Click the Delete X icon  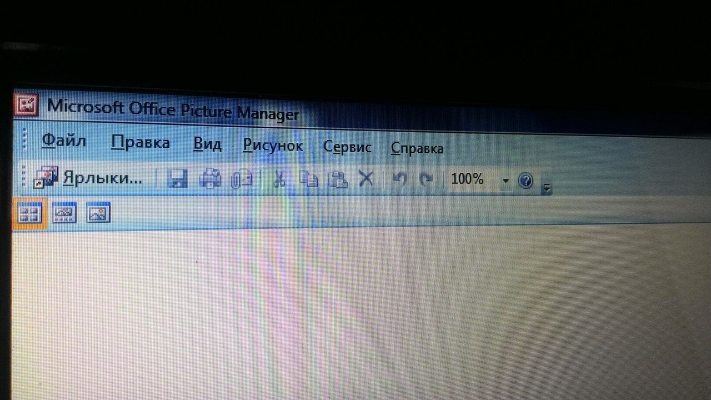(365, 179)
